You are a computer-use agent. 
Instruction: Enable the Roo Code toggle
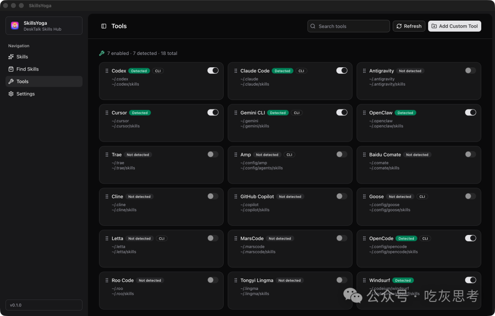213,280
